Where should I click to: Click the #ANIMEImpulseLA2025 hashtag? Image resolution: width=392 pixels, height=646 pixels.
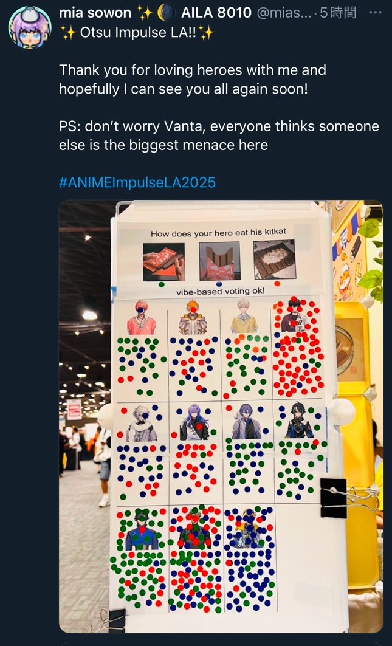[x=137, y=182]
